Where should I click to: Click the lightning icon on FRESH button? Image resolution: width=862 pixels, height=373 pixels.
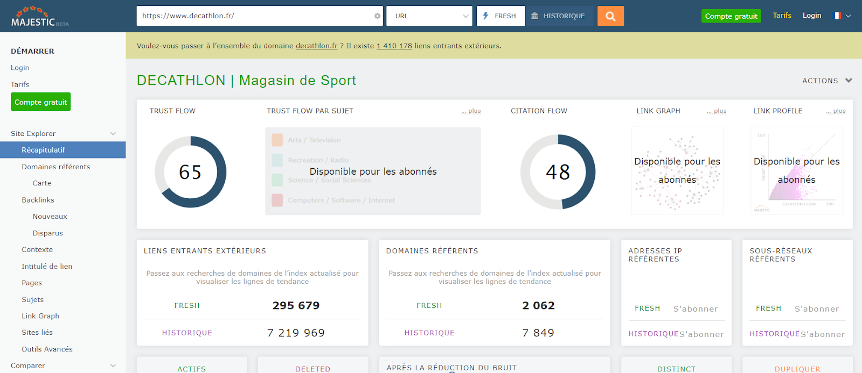[485, 16]
